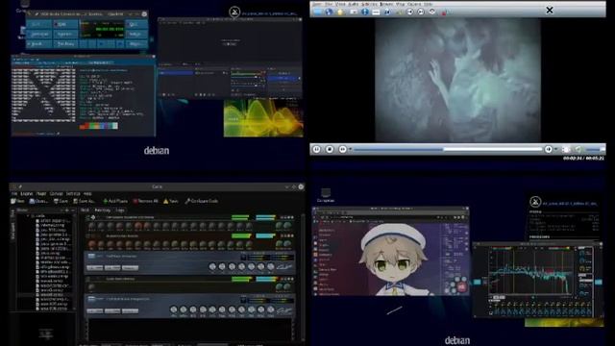Toggle fullscreen in the media player control bar
The height and width of the screenshot is (346, 615).
[x=566, y=149]
